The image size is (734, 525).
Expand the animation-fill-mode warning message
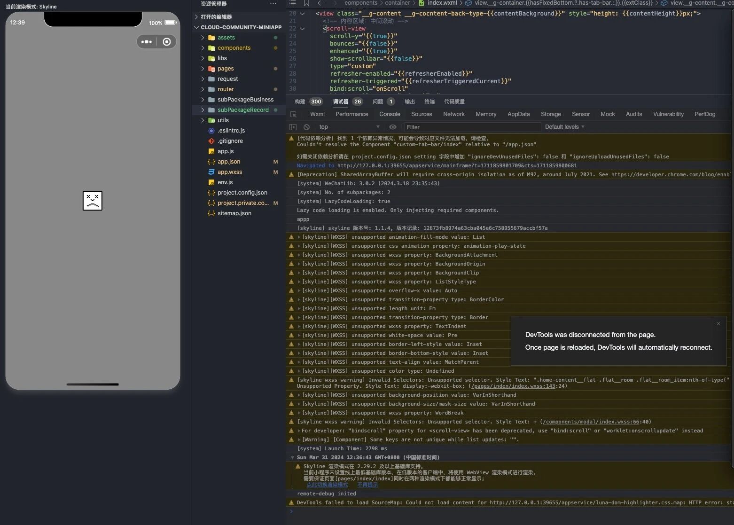(x=299, y=237)
